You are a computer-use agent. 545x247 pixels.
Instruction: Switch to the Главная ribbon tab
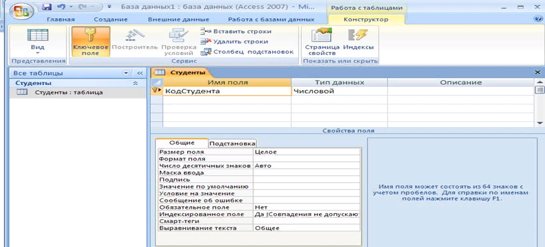click(60, 19)
